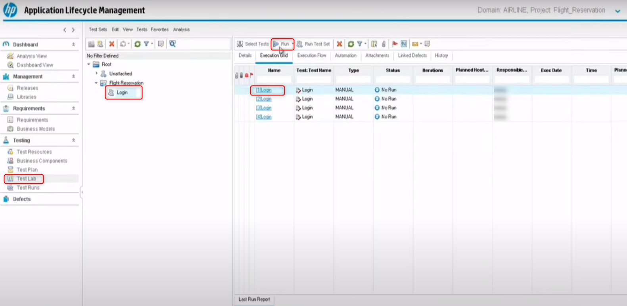Screen dimensions: 627x306
Task: Click the paperclip attachments icon in the grid toolbar
Action: (x=383, y=44)
